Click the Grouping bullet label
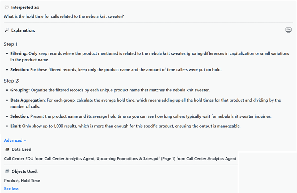The height and width of the screenshot is (193, 297). coord(20,90)
